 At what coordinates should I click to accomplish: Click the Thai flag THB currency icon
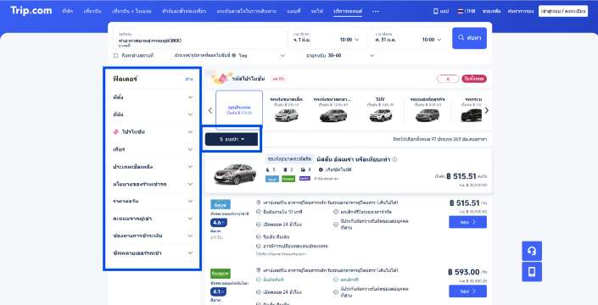point(461,11)
